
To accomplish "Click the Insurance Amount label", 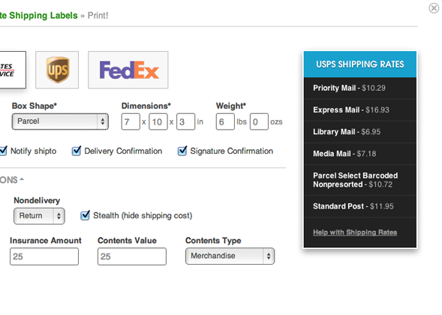I will coord(46,240).
